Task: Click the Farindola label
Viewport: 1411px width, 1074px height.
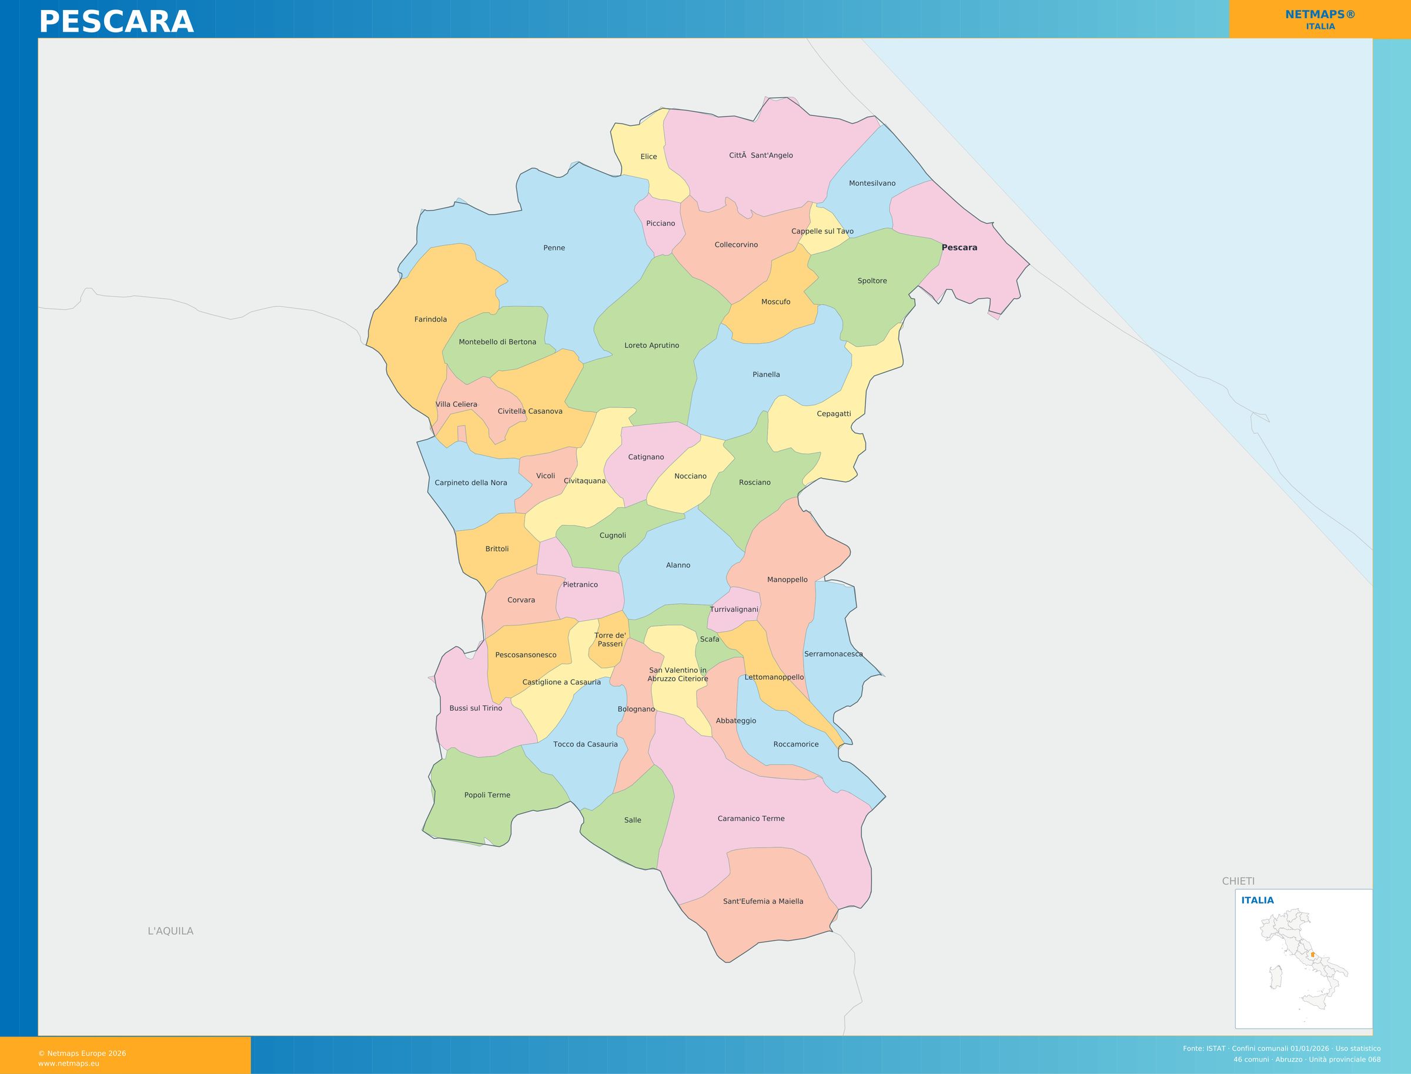Action: (430, 320)
